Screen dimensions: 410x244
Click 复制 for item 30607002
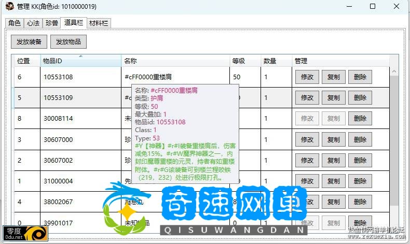tap(333, 160)
